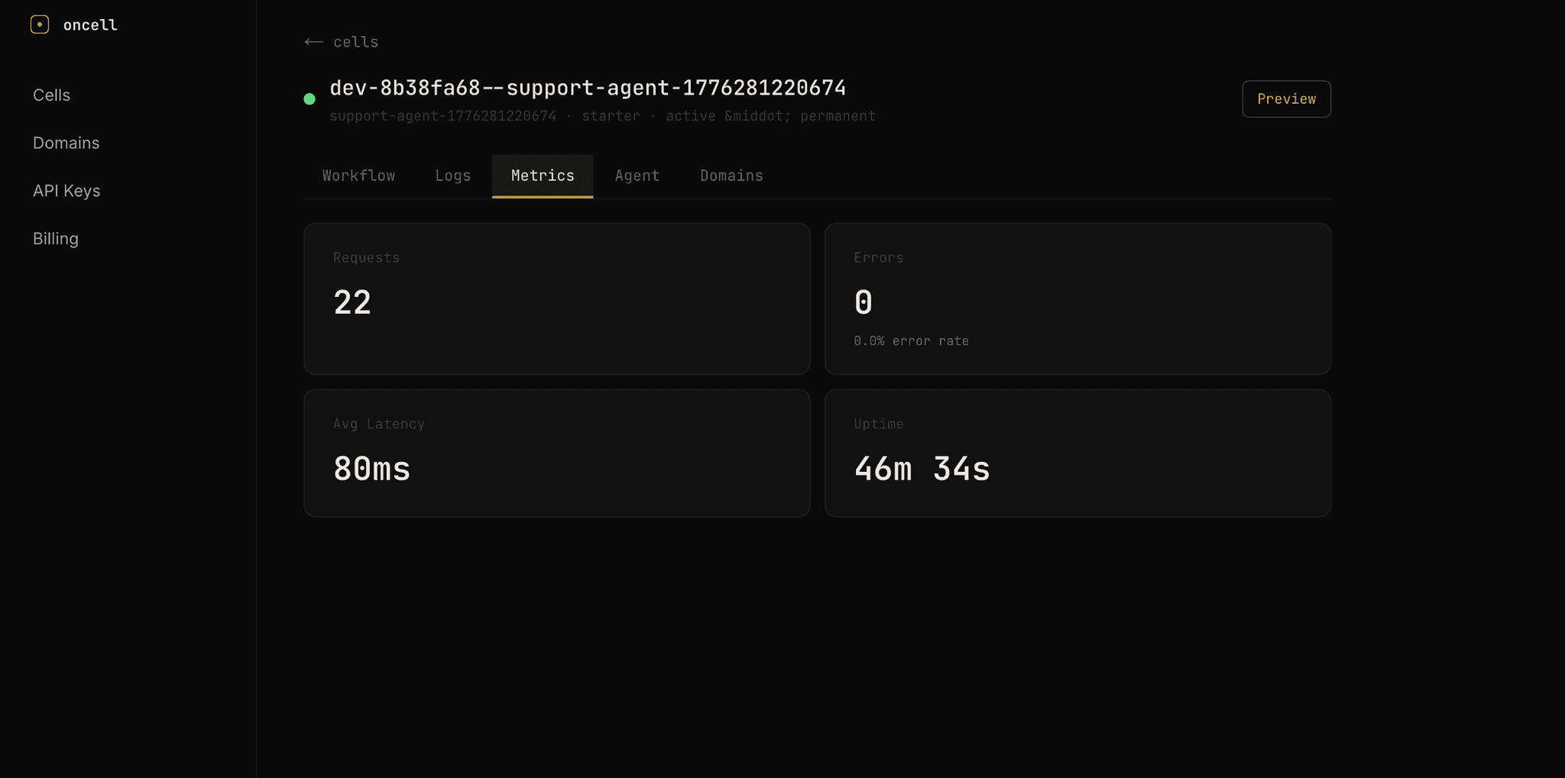Go back to cells list
1565x778 pixels.
coord(342,42)
